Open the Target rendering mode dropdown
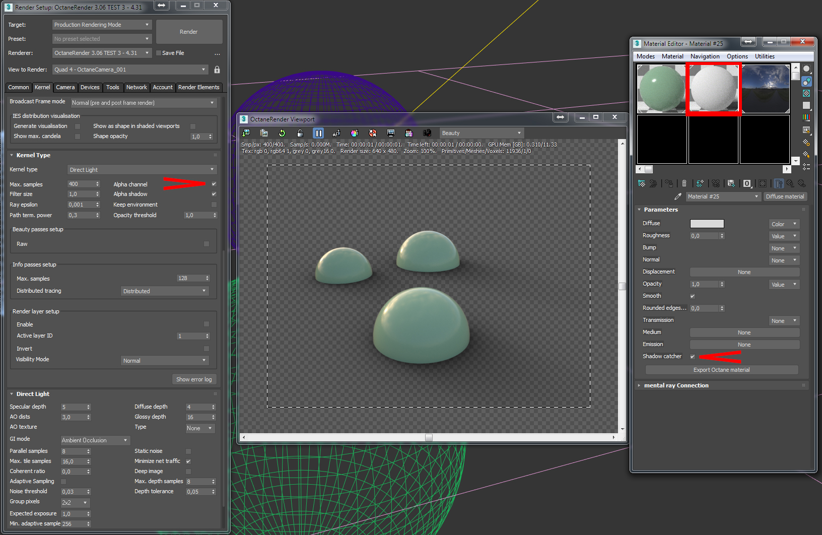The height and width of the screenshot is (535, 822). [x=102, y=25]
